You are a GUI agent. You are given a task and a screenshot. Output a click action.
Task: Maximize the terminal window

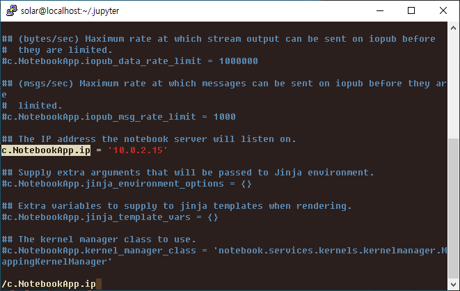pyautogui.click(x=411, y=11)
